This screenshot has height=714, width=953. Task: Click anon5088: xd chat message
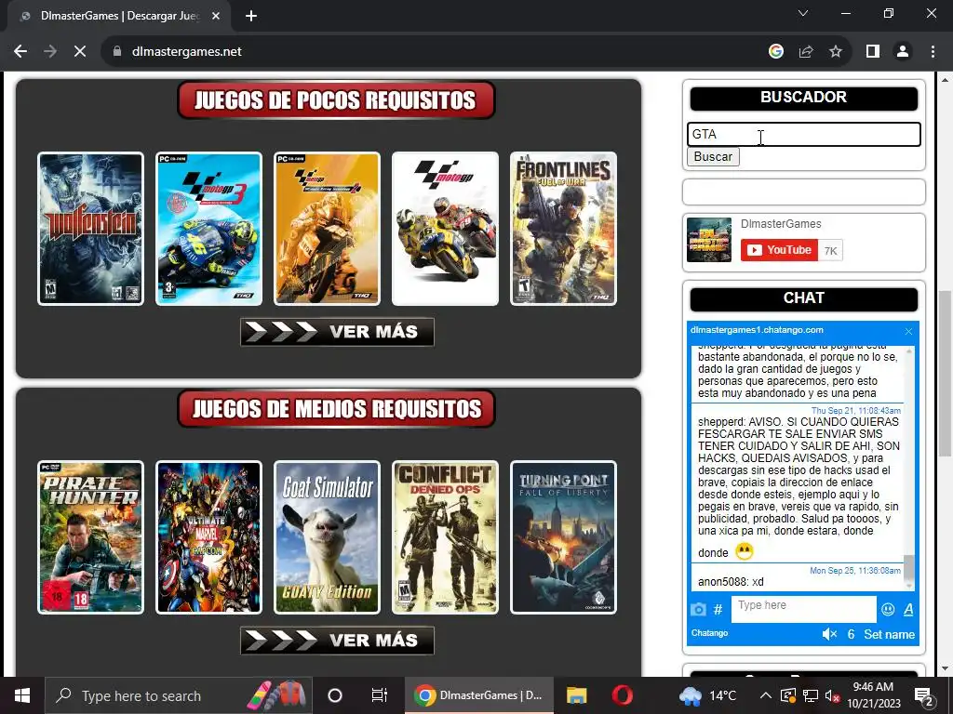coord(732,582)
